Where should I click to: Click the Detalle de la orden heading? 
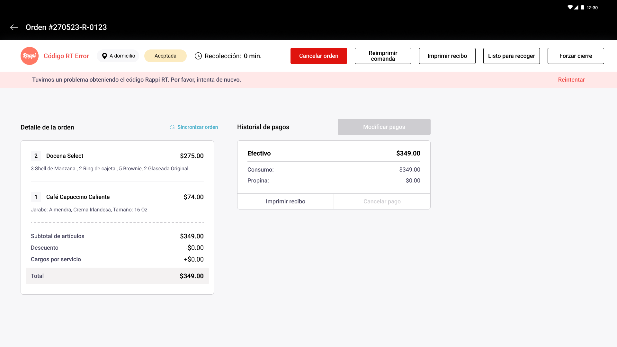pyautogui.click(x=47, y=127)
